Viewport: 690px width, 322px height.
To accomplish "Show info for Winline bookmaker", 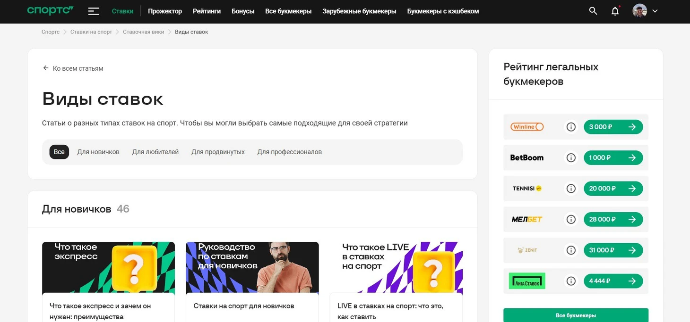I will (571, 127).
